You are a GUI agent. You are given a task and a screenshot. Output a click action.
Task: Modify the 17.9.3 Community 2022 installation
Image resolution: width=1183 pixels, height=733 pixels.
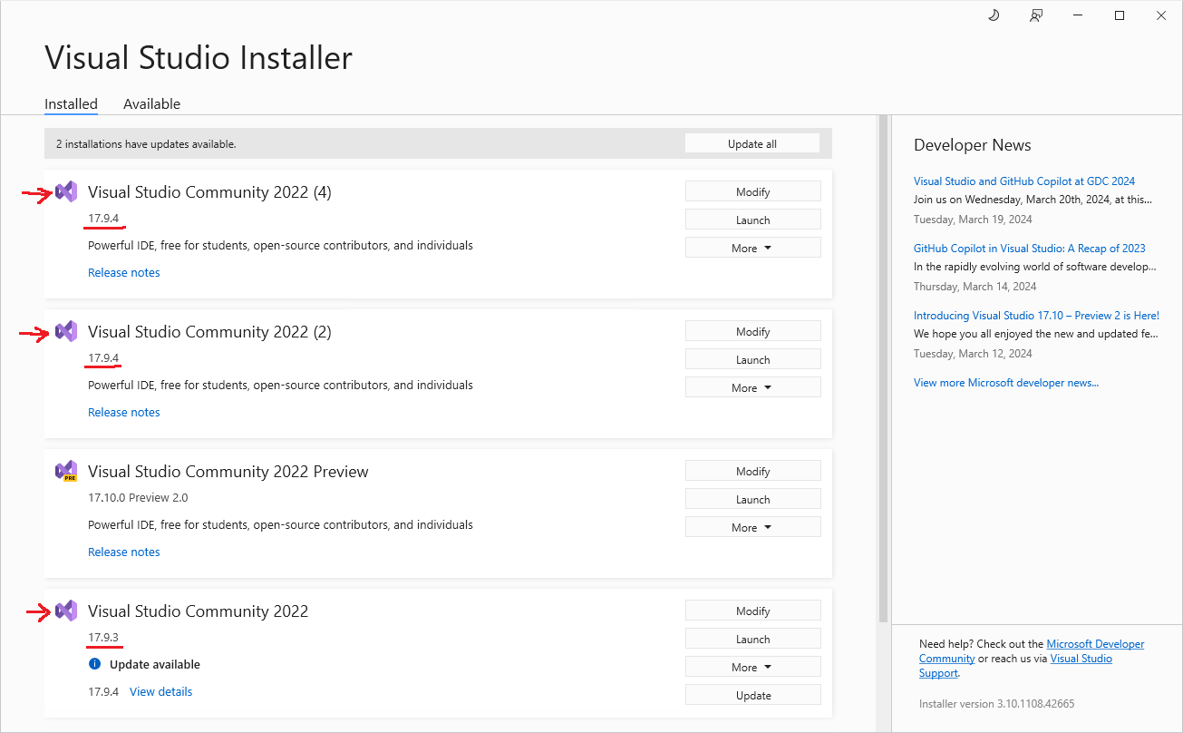[752, 611]
